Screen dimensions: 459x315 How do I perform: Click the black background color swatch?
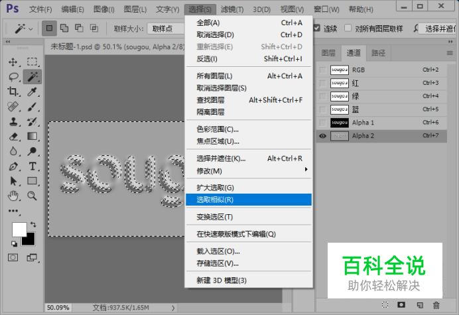pos(30,240)
